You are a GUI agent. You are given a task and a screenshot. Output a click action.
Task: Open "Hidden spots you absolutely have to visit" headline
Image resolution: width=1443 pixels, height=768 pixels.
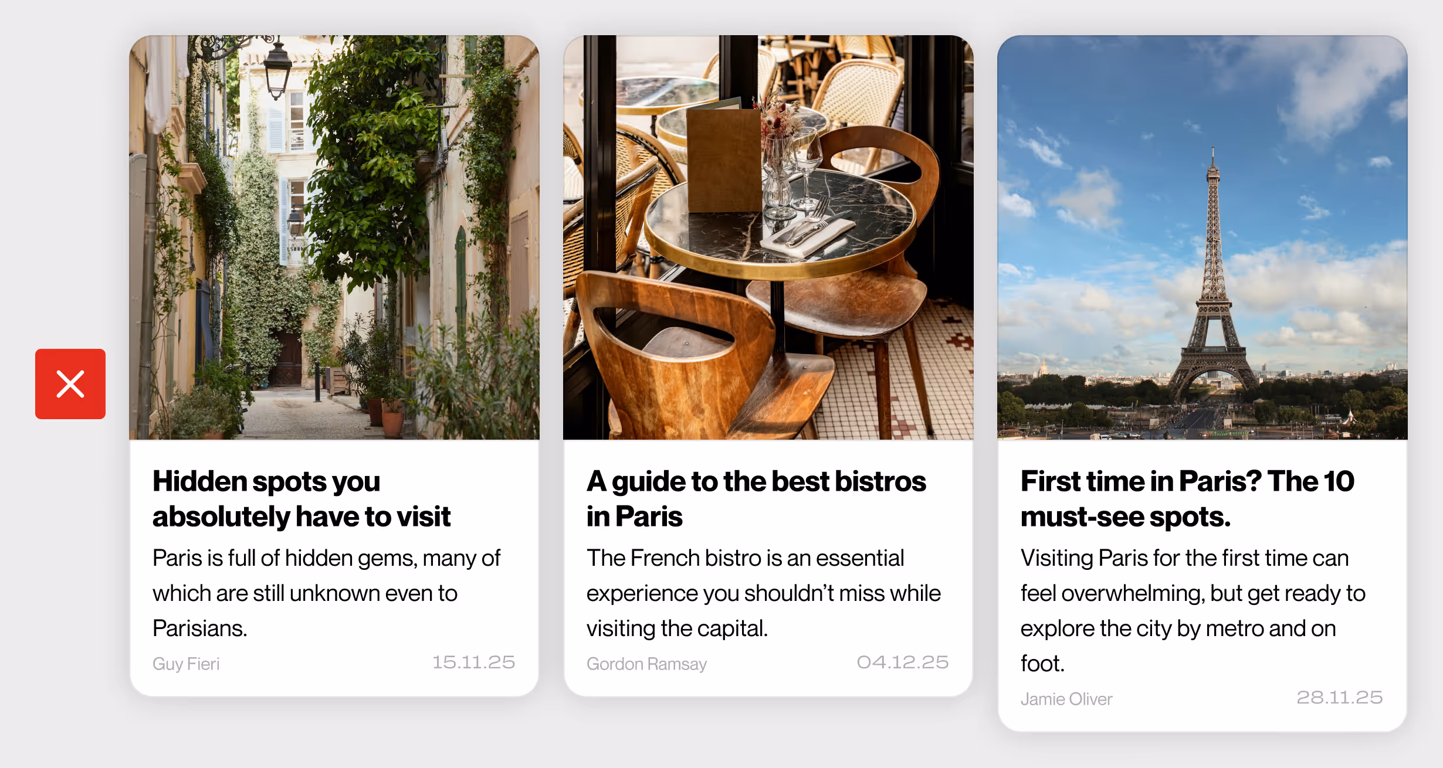pos(302,499)
